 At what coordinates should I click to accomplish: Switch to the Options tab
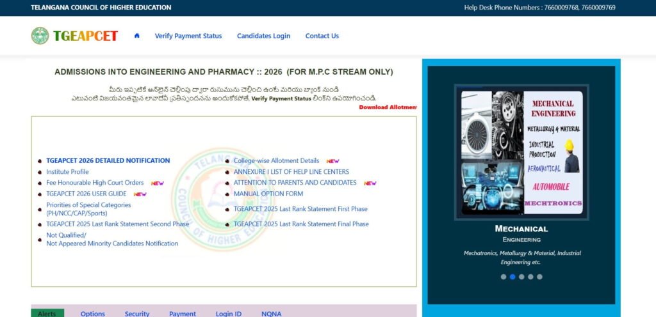tap(93, 314)
